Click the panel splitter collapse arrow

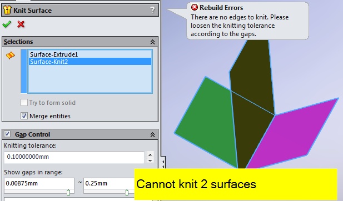(x=163, y=162)
